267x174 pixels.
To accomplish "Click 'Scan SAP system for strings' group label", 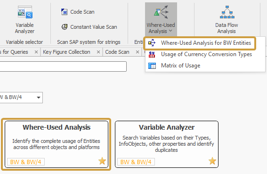I will 89,42.
